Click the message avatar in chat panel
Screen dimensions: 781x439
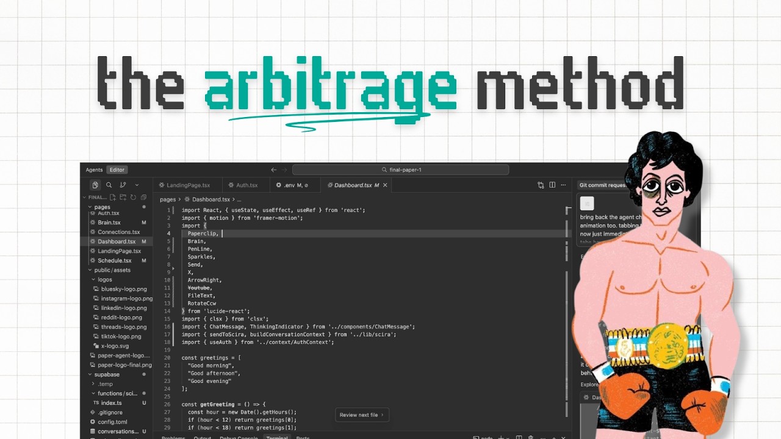(x=587, y=204)
